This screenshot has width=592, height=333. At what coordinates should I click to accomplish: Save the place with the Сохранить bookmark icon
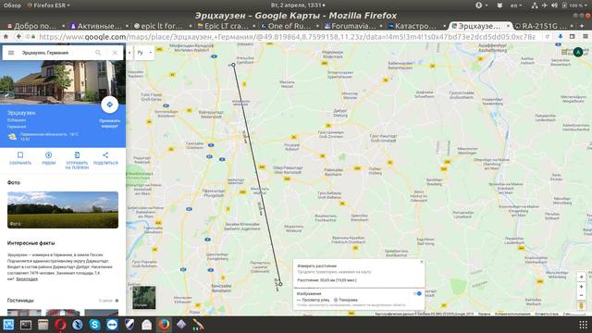[20, 154]
